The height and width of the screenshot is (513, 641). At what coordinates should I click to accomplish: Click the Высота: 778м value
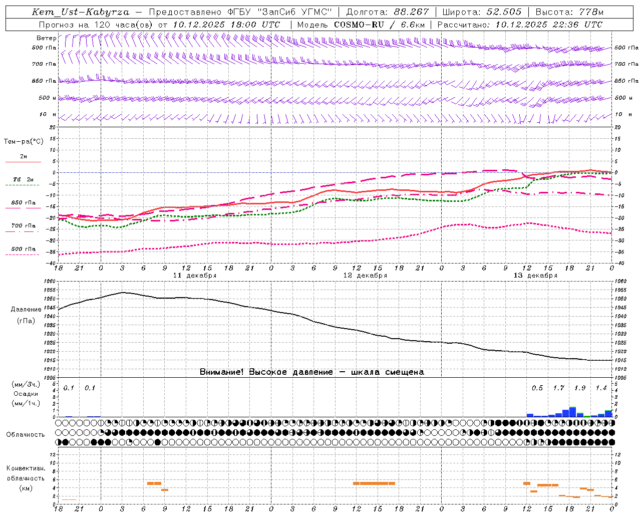570,12
